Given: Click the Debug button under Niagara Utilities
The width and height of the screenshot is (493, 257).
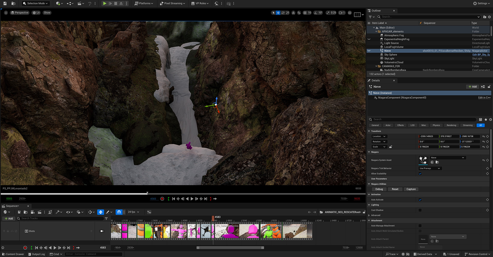Looking at the screenshot, I should click(379, 189).
